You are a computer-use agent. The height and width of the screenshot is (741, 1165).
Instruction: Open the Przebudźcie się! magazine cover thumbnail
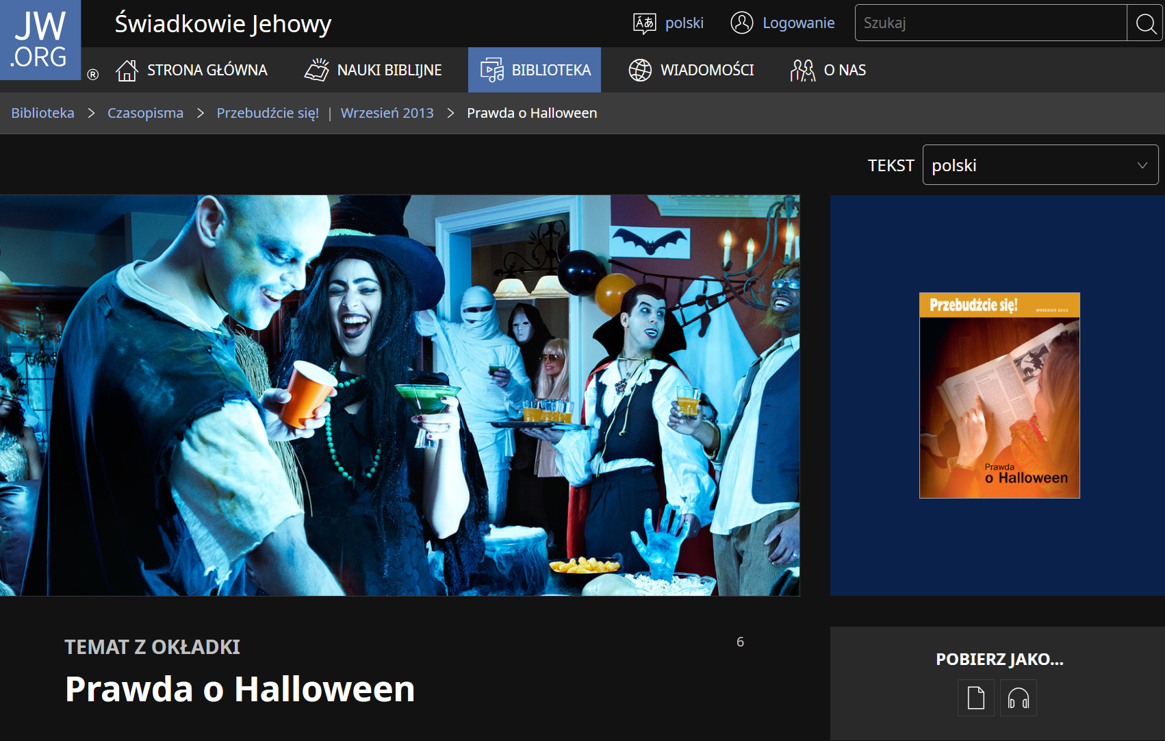tap(999, 395)
